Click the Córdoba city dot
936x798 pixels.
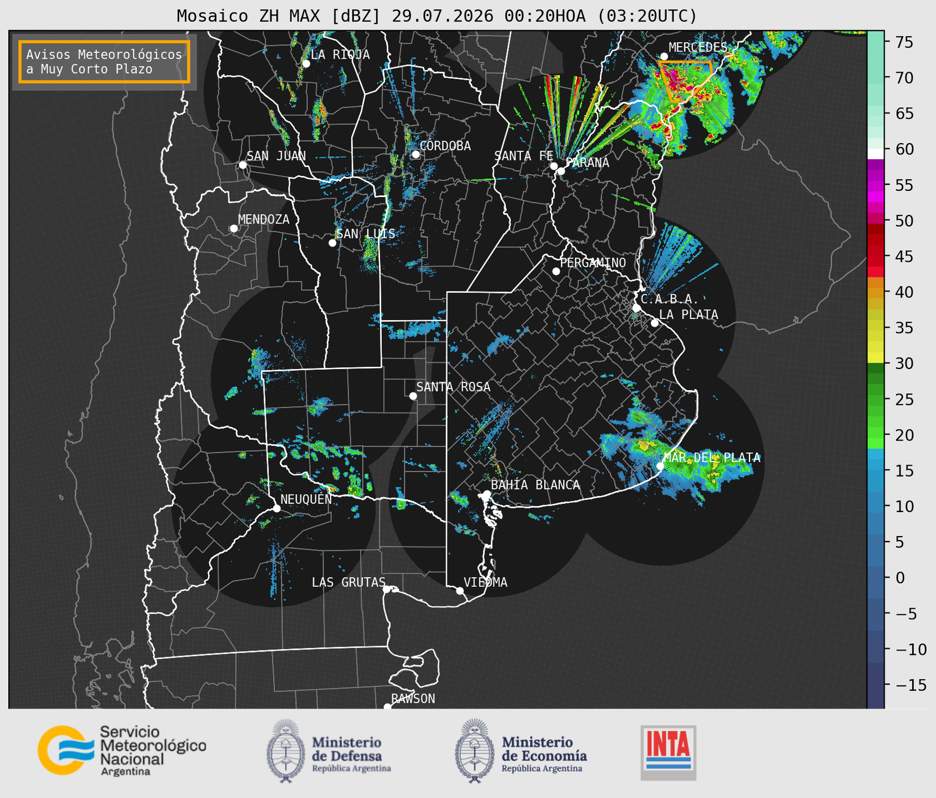(416, 154)
